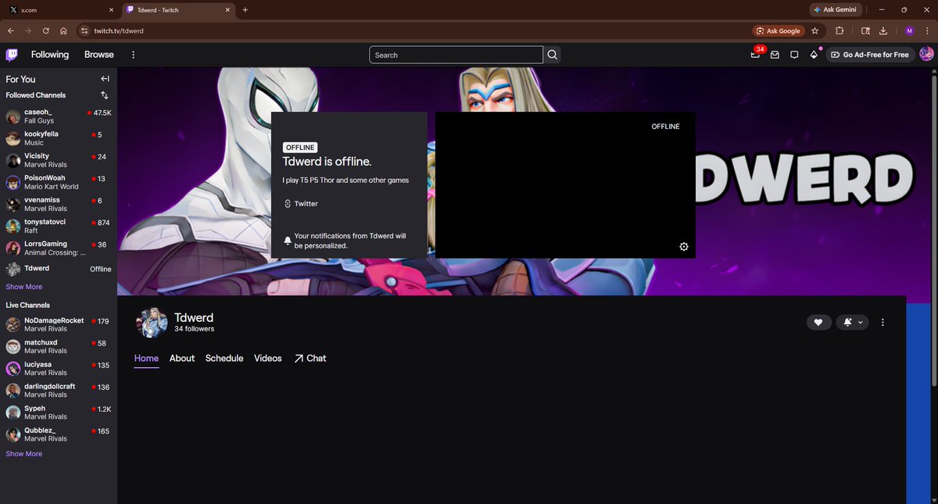Open player settings gear icon
The width and height of the screenshot is (938, 504).
(684, 247)
